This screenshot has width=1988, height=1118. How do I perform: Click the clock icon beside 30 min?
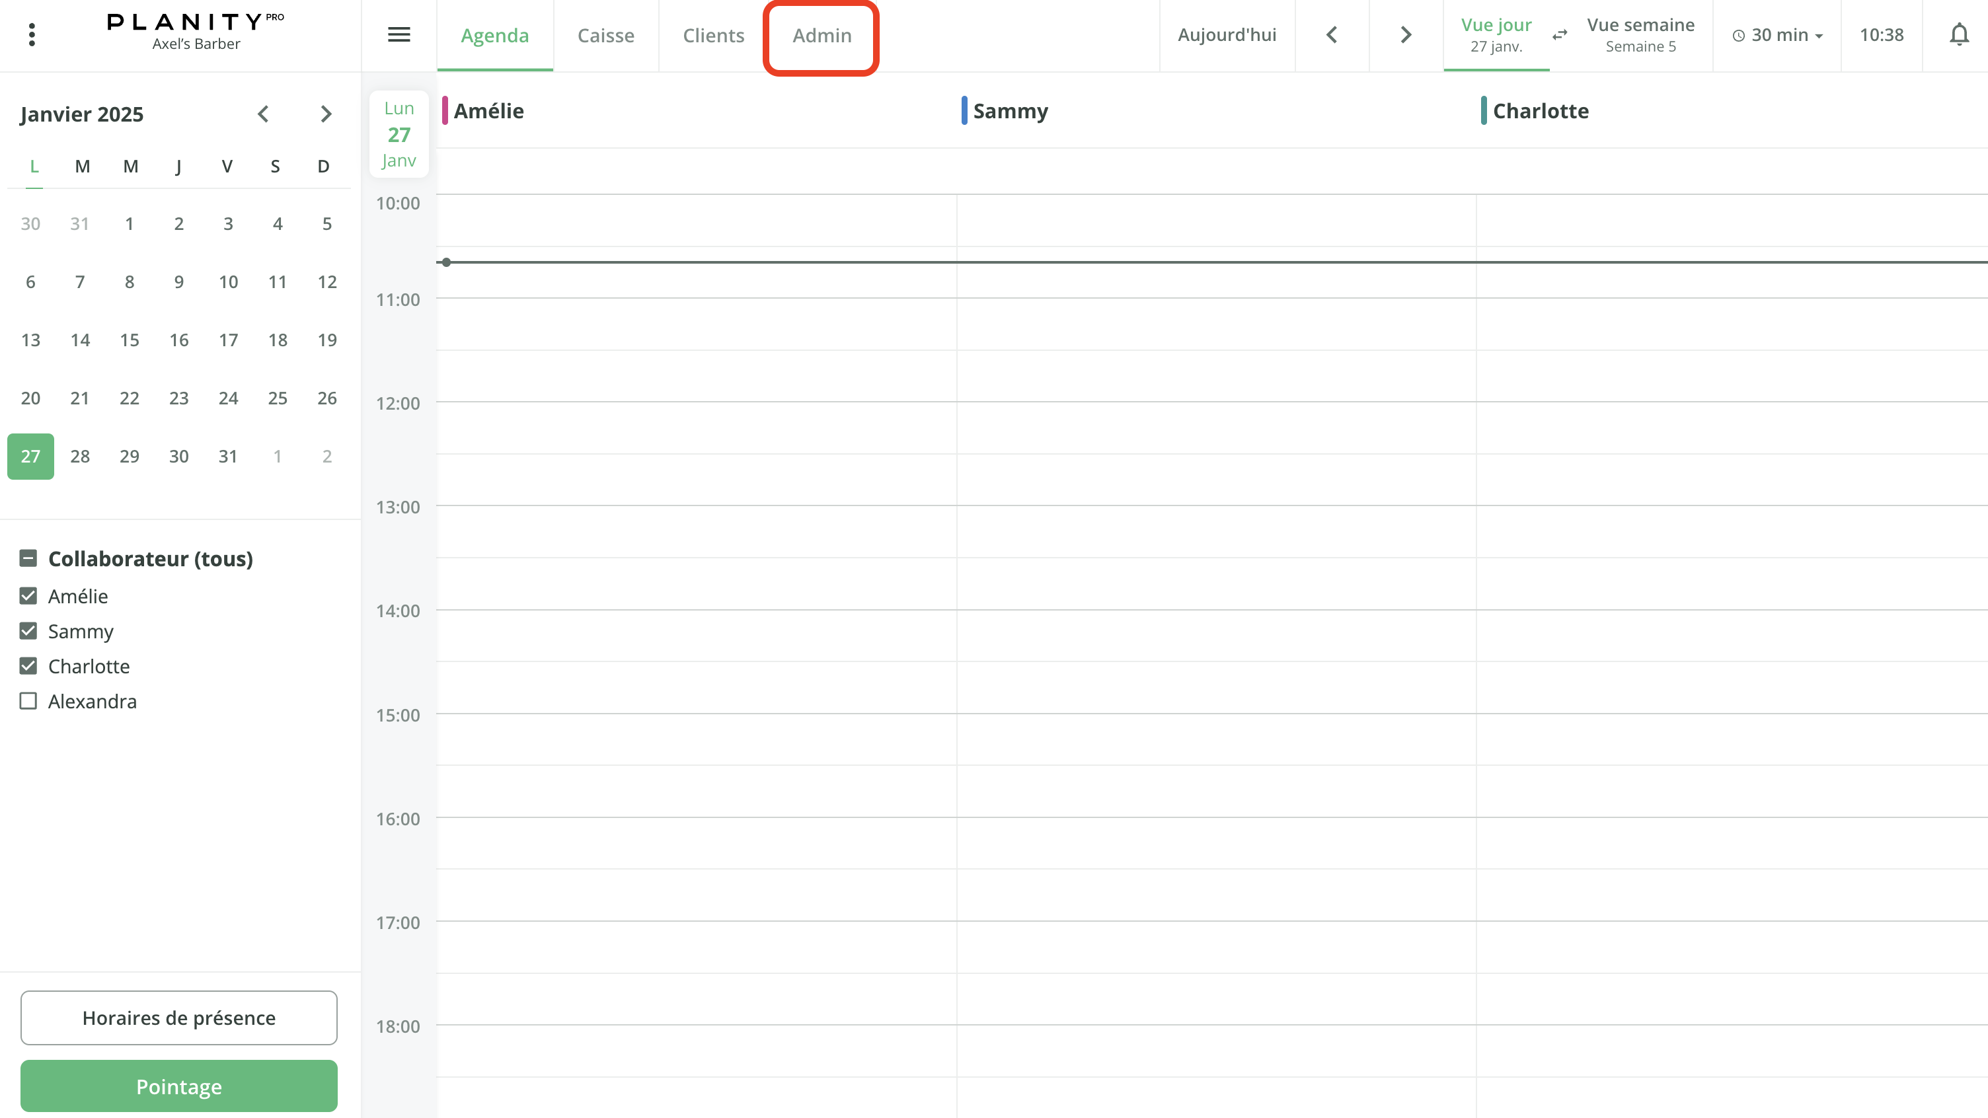1738,35
